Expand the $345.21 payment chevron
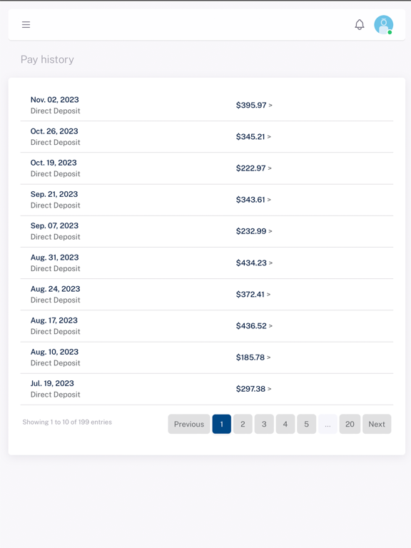 click(269, 137)
